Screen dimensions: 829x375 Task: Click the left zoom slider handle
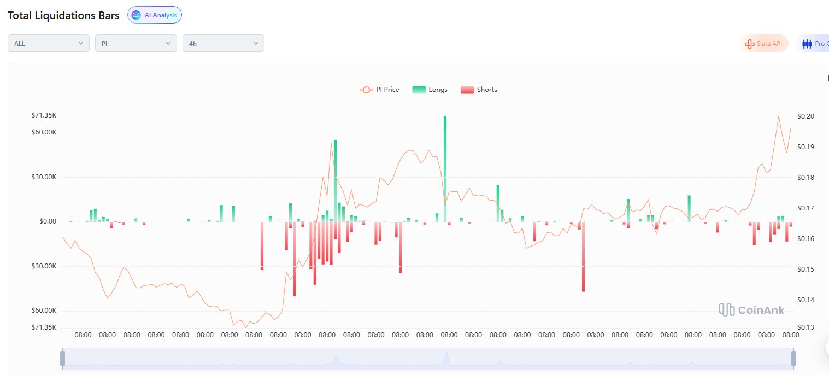[x=62, y=359]
